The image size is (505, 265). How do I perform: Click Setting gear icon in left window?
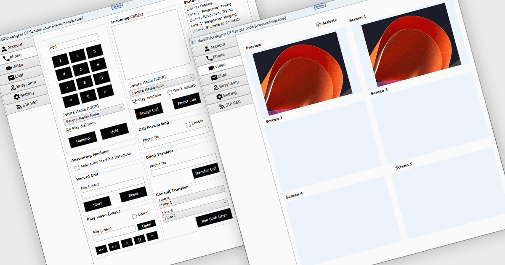pos(16,96)
